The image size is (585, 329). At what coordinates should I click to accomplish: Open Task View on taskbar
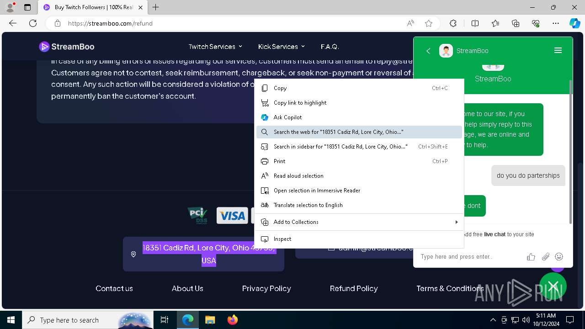(165, 320)
